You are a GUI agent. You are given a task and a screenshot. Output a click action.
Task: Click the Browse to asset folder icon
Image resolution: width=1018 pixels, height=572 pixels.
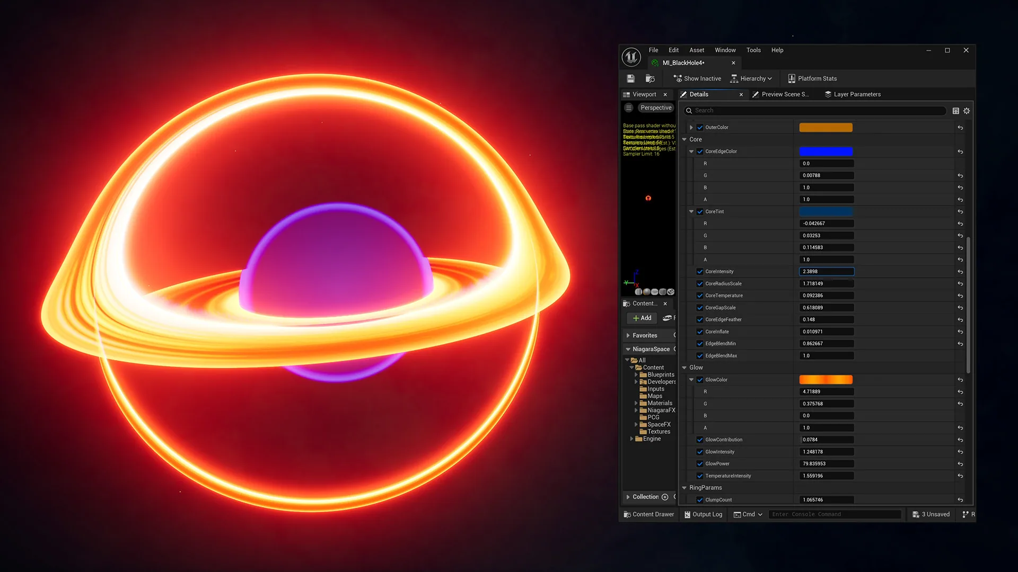(x=650, y=78)
